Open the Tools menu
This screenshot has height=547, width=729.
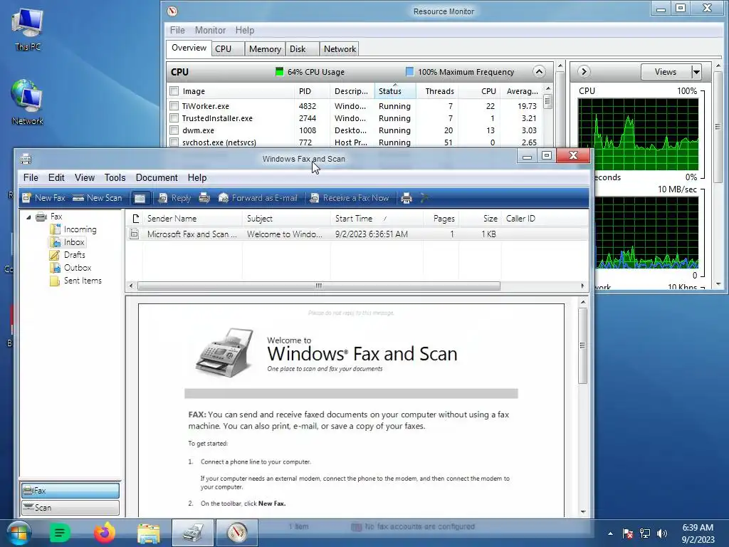[115, 177]
